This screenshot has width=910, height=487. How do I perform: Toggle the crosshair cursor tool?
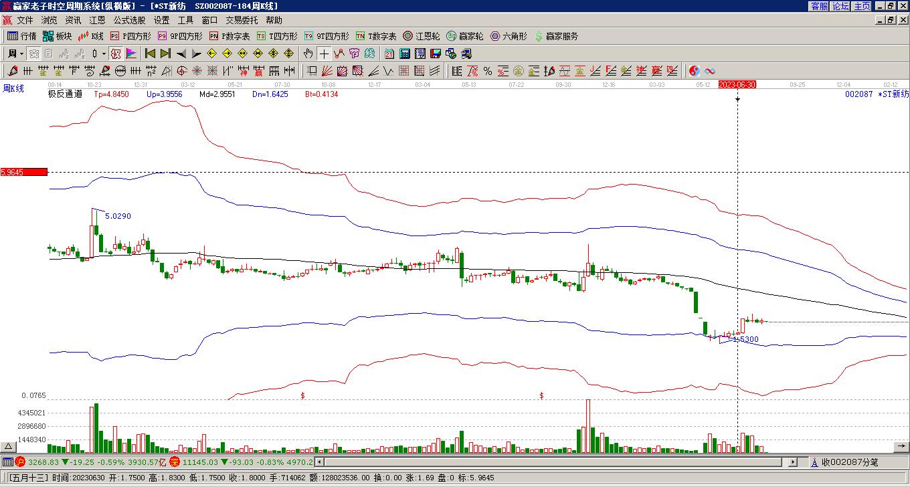(x=324, y=54)
